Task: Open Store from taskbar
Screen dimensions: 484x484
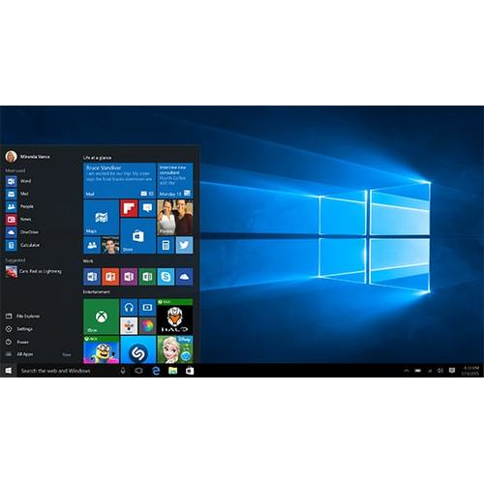Action: tap(190, 371)
